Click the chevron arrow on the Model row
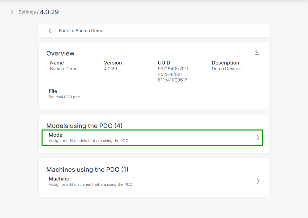 coord(258,137)
